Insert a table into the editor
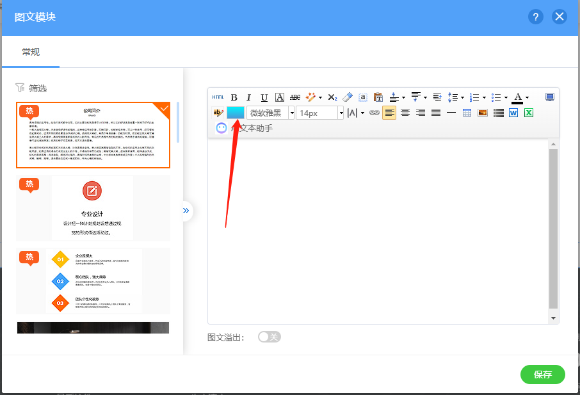The image size is (580, 395). click(467, 113)
